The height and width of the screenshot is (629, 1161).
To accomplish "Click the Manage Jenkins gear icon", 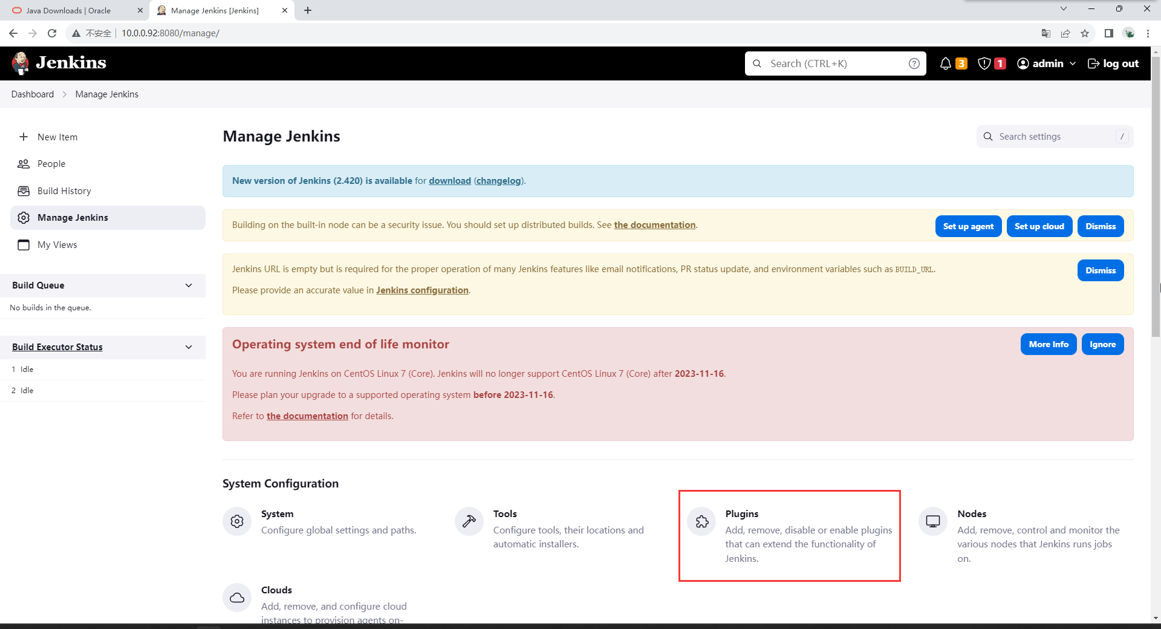I will [24, 218].
